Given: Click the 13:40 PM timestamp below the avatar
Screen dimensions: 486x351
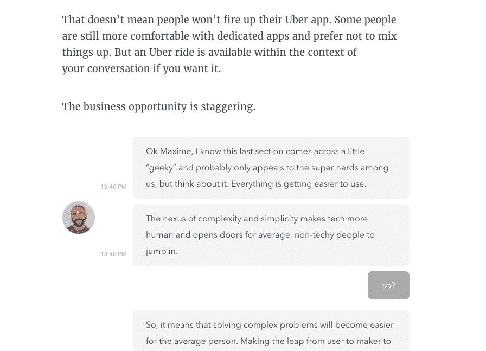Looking at the screenshot, I should click(113, 254).
